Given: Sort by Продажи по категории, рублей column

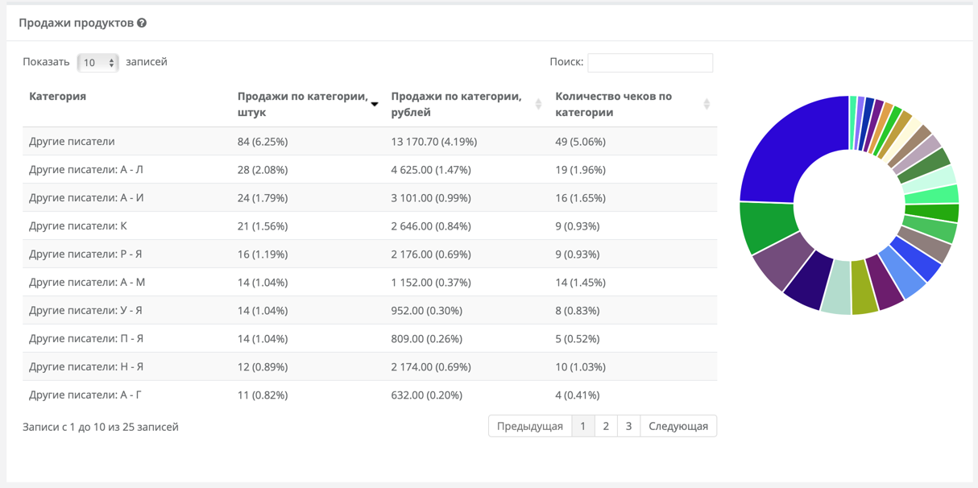Looking at the screenshot, I should [x=466, y=104].
